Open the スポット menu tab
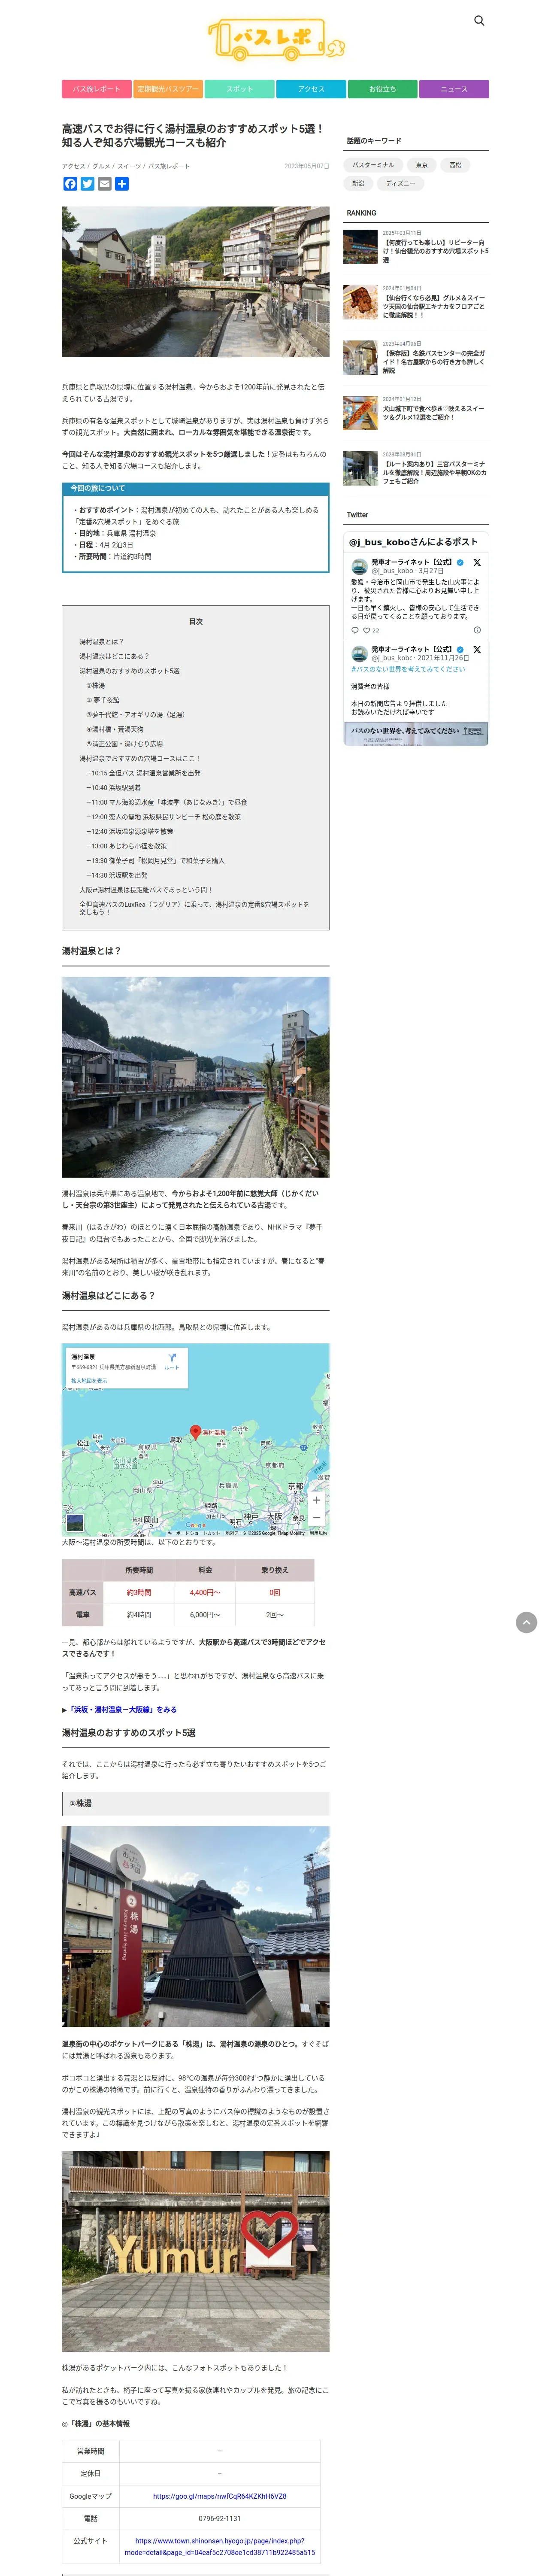Screen dimensions: 551x2576 click(239, 89)
